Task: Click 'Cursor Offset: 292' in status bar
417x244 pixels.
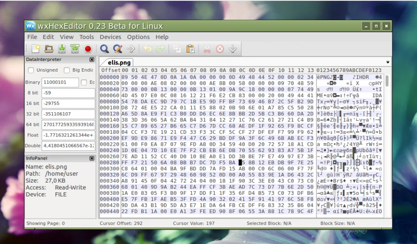Action: (121, 223)
